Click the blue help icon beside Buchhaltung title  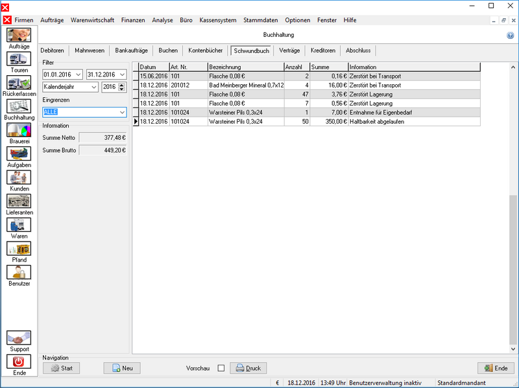pos(510,36)
